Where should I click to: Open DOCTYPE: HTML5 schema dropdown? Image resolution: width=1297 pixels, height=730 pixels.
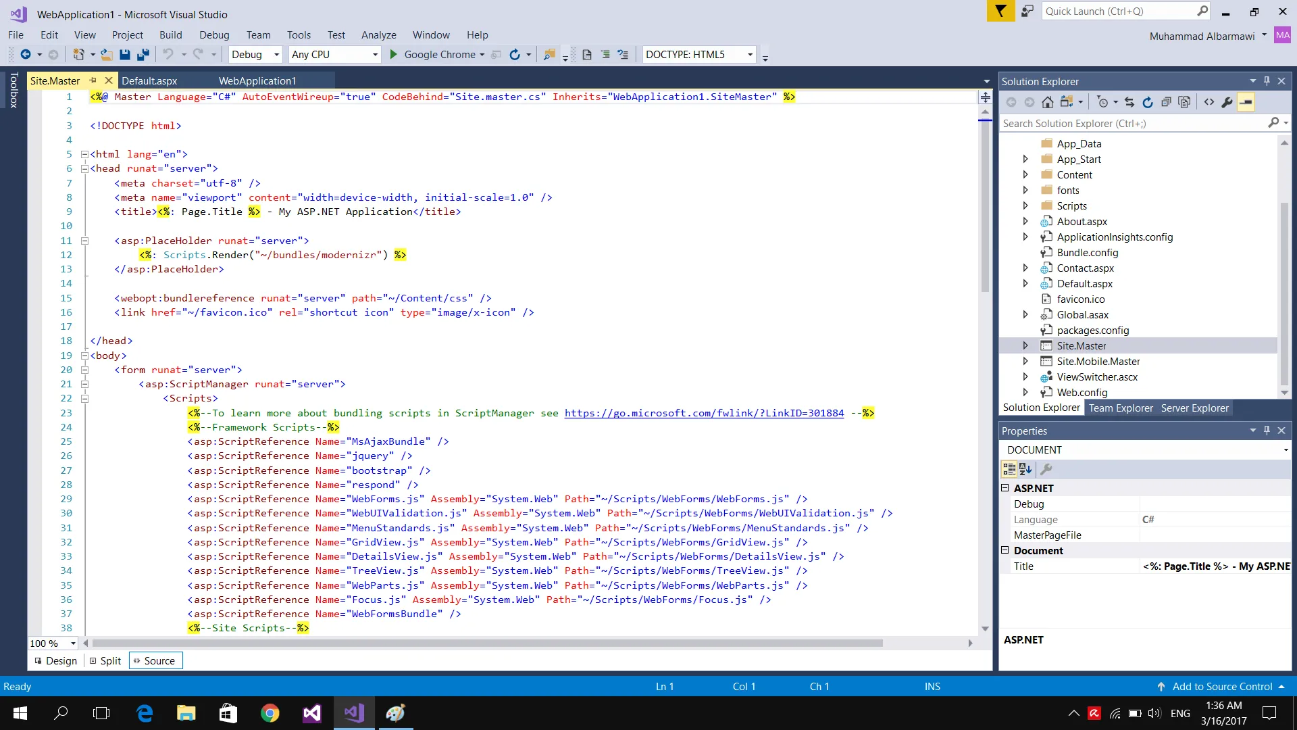tap(750, 55)
